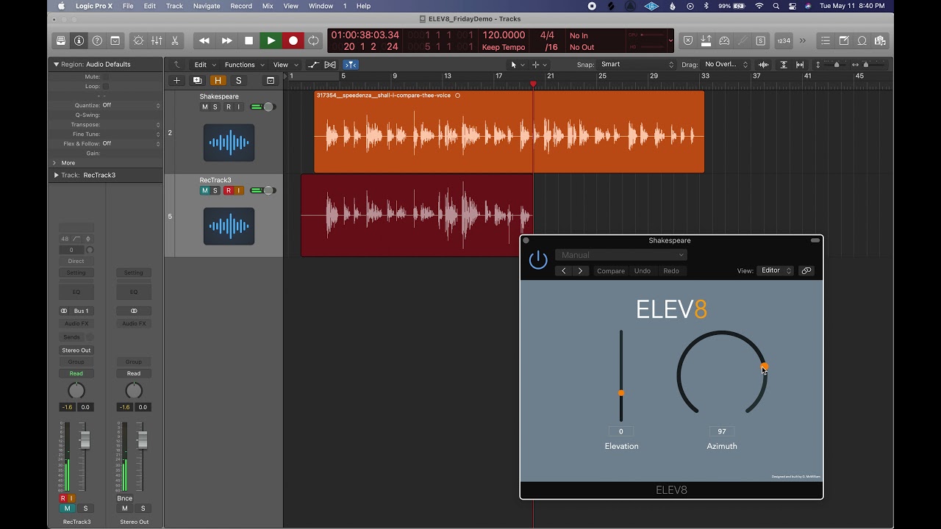The width and height of the screenshot is (941, 529).
Task: Open Note Pads icon
Action: (x=844, y=40)
